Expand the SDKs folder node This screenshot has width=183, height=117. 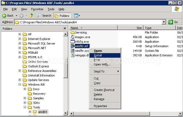[25, 103]
